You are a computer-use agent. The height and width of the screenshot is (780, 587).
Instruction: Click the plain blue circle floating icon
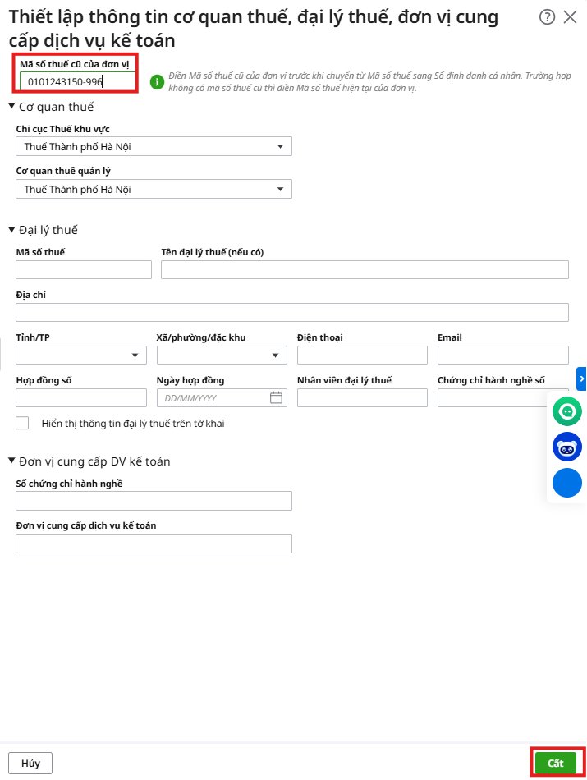click(x=567, y=483)
